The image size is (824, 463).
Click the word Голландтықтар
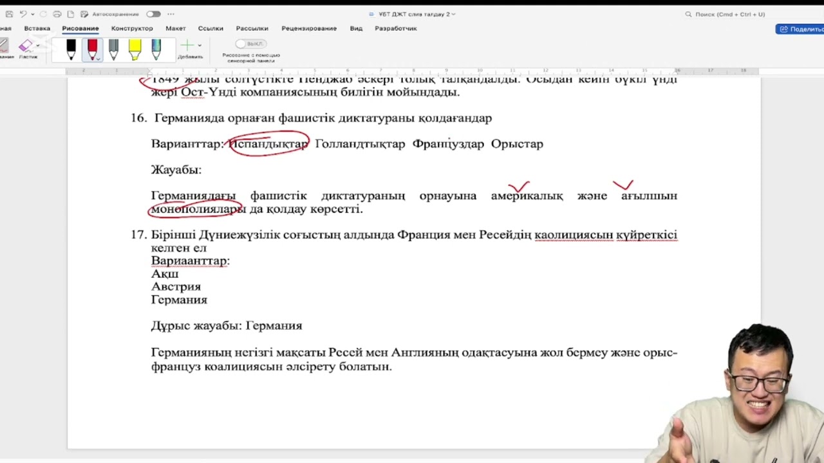tap(360, 144)
